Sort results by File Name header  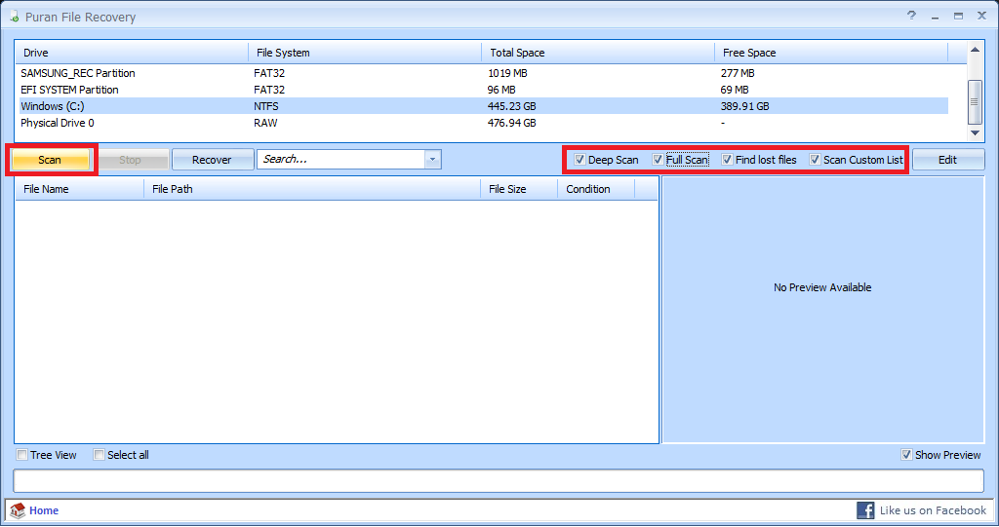80,189
